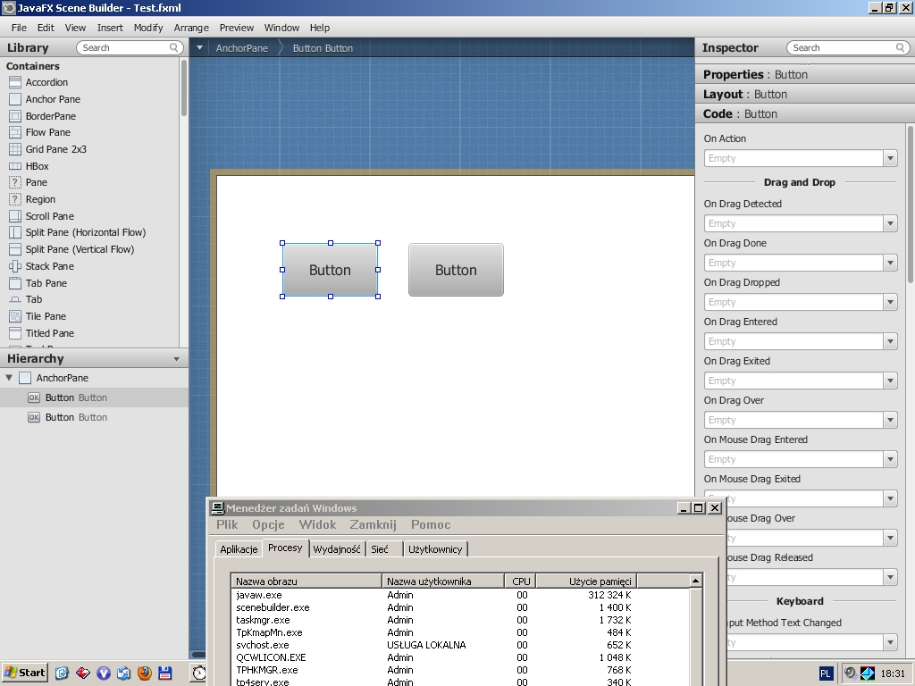Click the BorderPane icon in Library
Screen dimensions: 915x686
(15, 116)
